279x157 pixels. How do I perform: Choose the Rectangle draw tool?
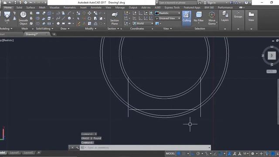[63, 23]
